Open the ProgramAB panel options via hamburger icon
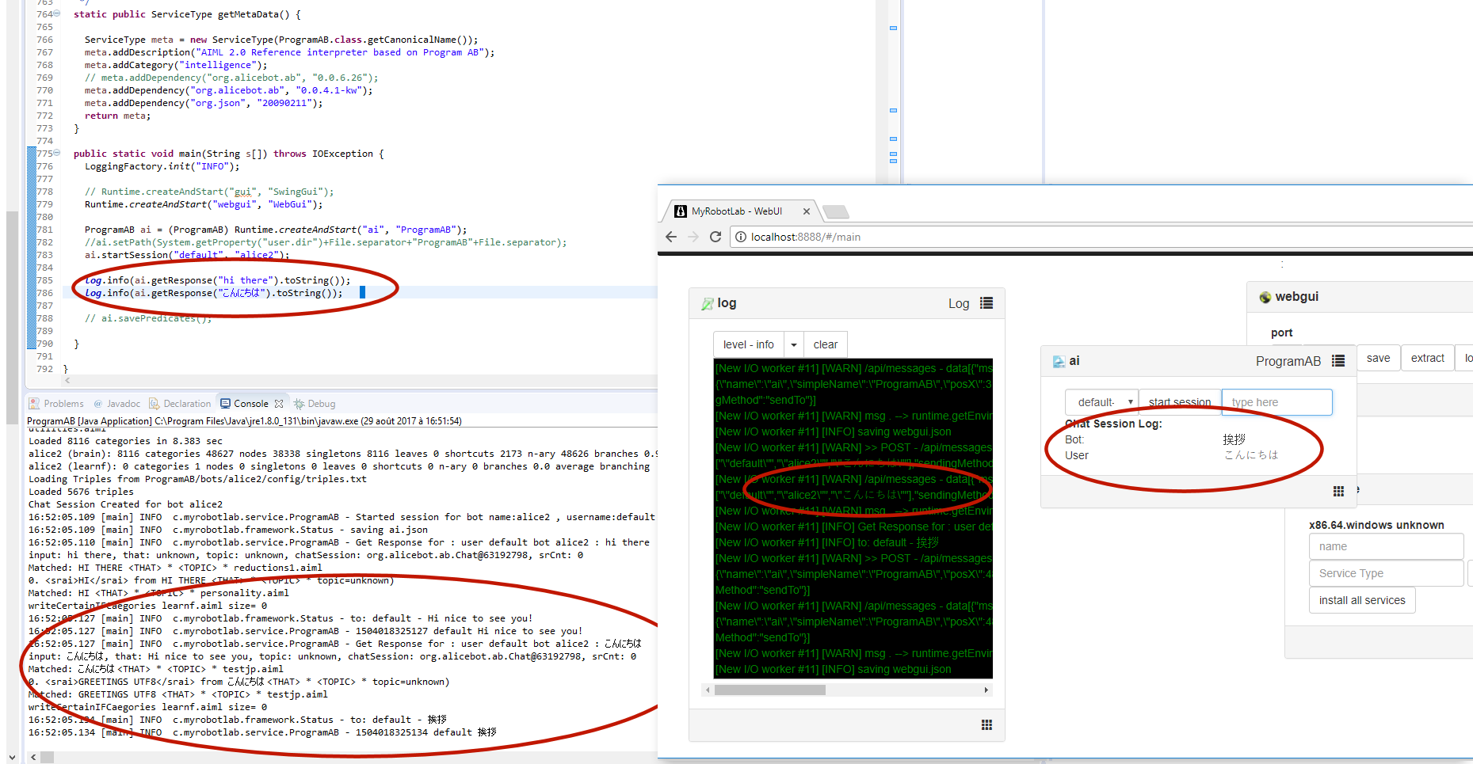The width and height of the screenshot is (1473, 764). (x=1338, y=360)
